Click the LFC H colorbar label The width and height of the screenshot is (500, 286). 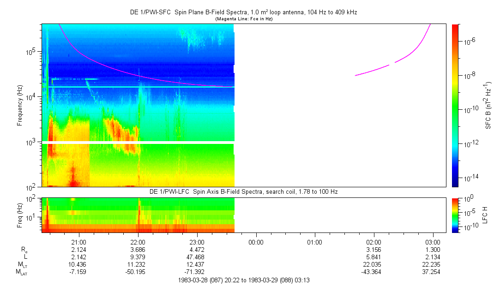click(485, 214)
